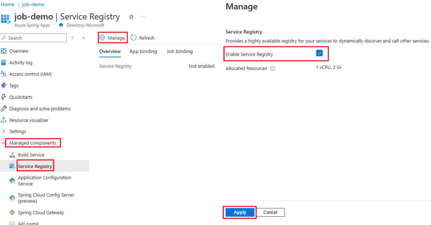Viewport: 431px width, 225px height.
Task: Click the Managed components section label
Action: (33, 143)
